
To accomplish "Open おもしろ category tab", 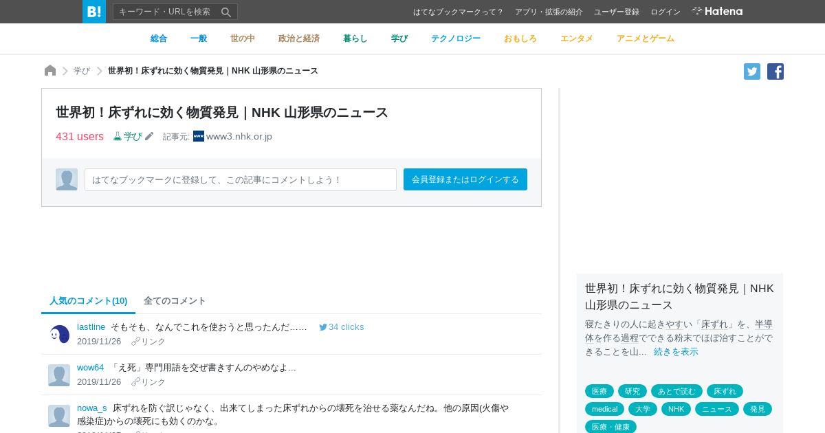I will [520, 38].
